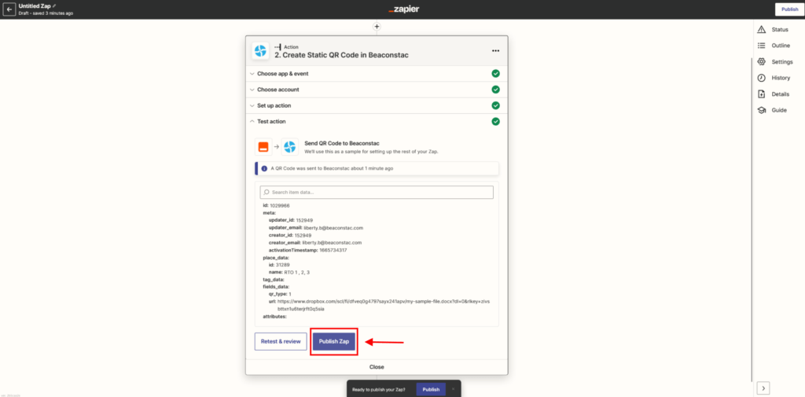Screen dimensions: 805x397
Task: Click the back arrow in top bar
Action: (9, 9)
